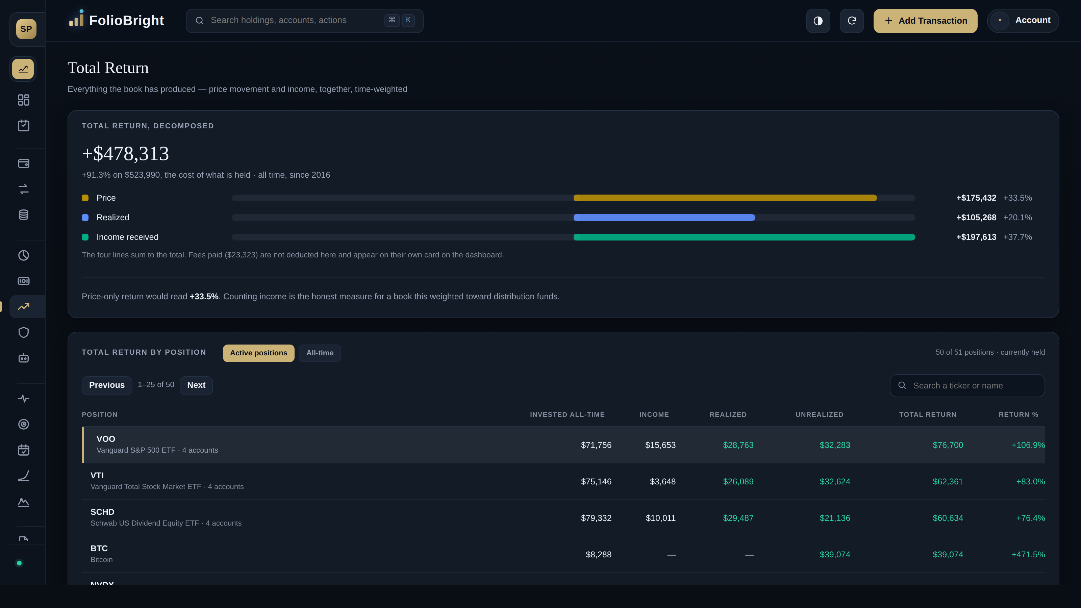Switch to the All-time view
The width and height of the screenshot is (1081, 608).
pyautogui.click(x=320, y=353)
